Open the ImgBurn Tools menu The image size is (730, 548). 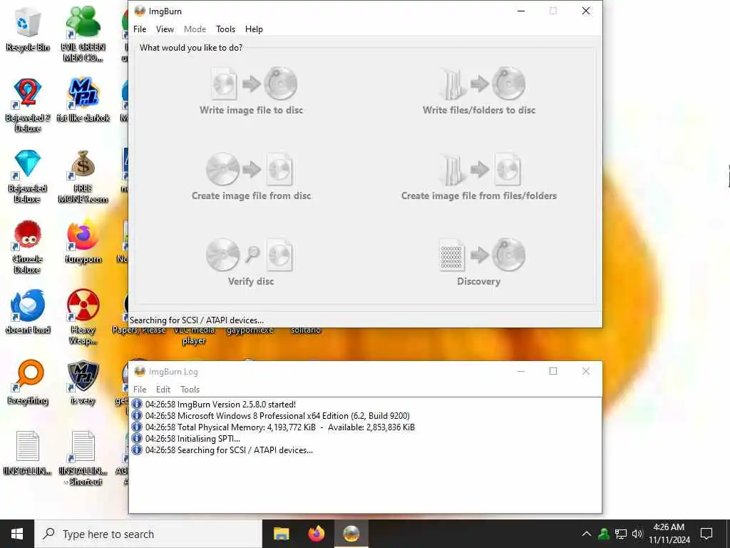pos(225,29)
